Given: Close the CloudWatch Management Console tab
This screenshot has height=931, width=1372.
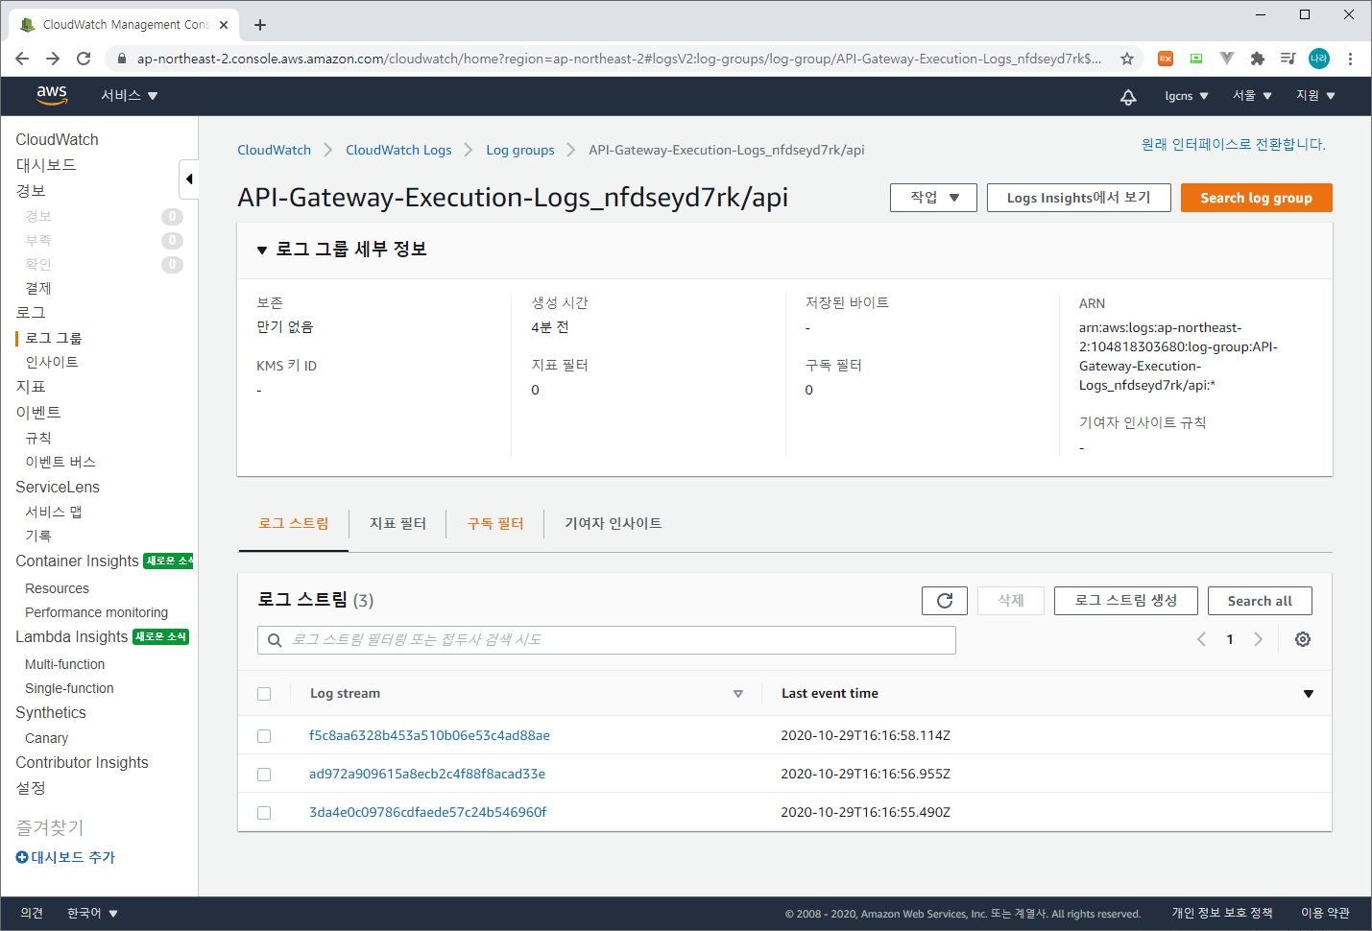Looking at the screenshot, I should click(224, 25).
